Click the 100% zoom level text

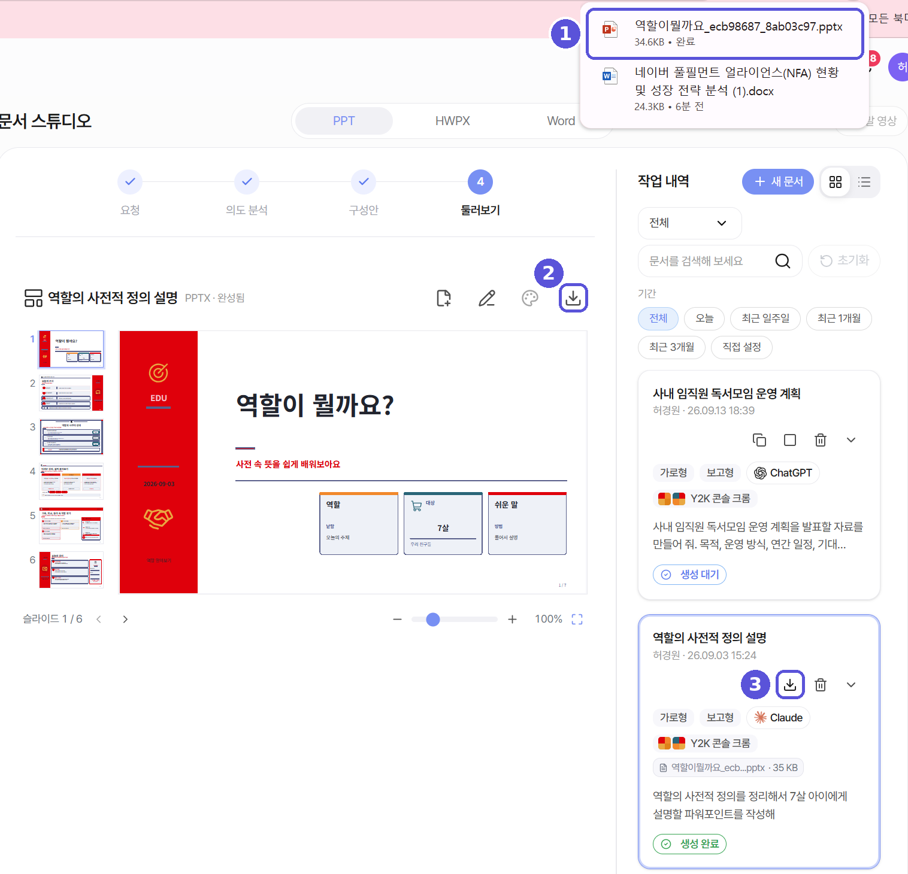(x=549, y=619)
